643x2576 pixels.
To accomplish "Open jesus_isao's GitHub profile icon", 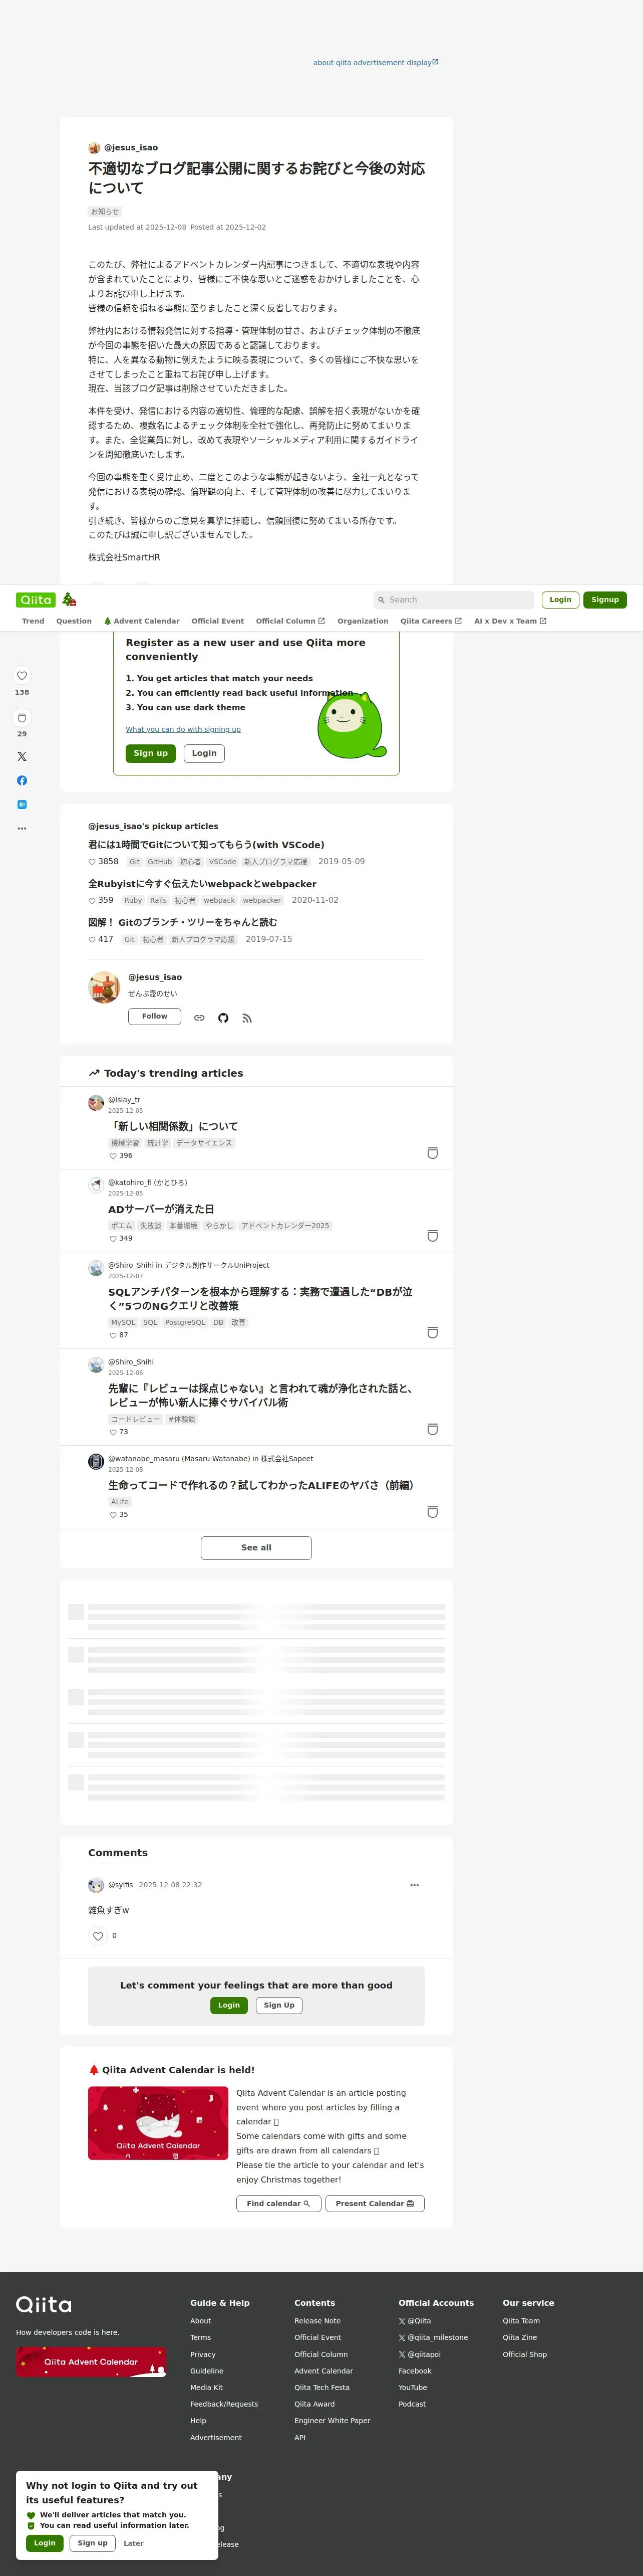I will coord(224,1018).
